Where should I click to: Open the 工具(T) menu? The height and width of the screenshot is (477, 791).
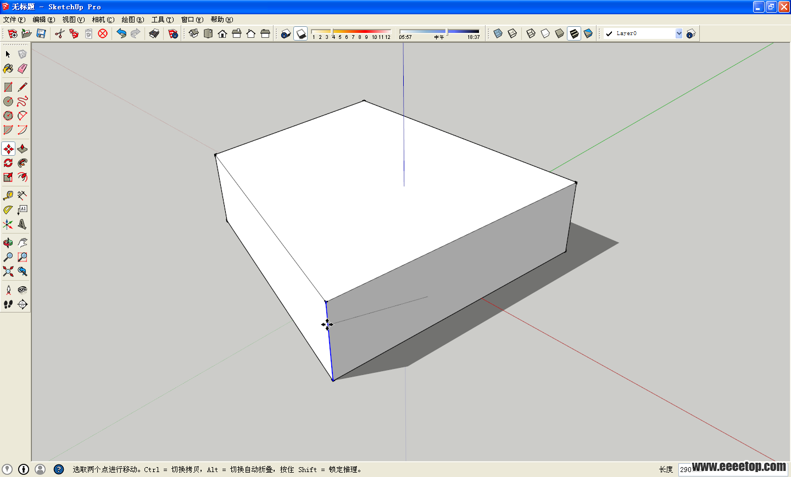[163, 20]
